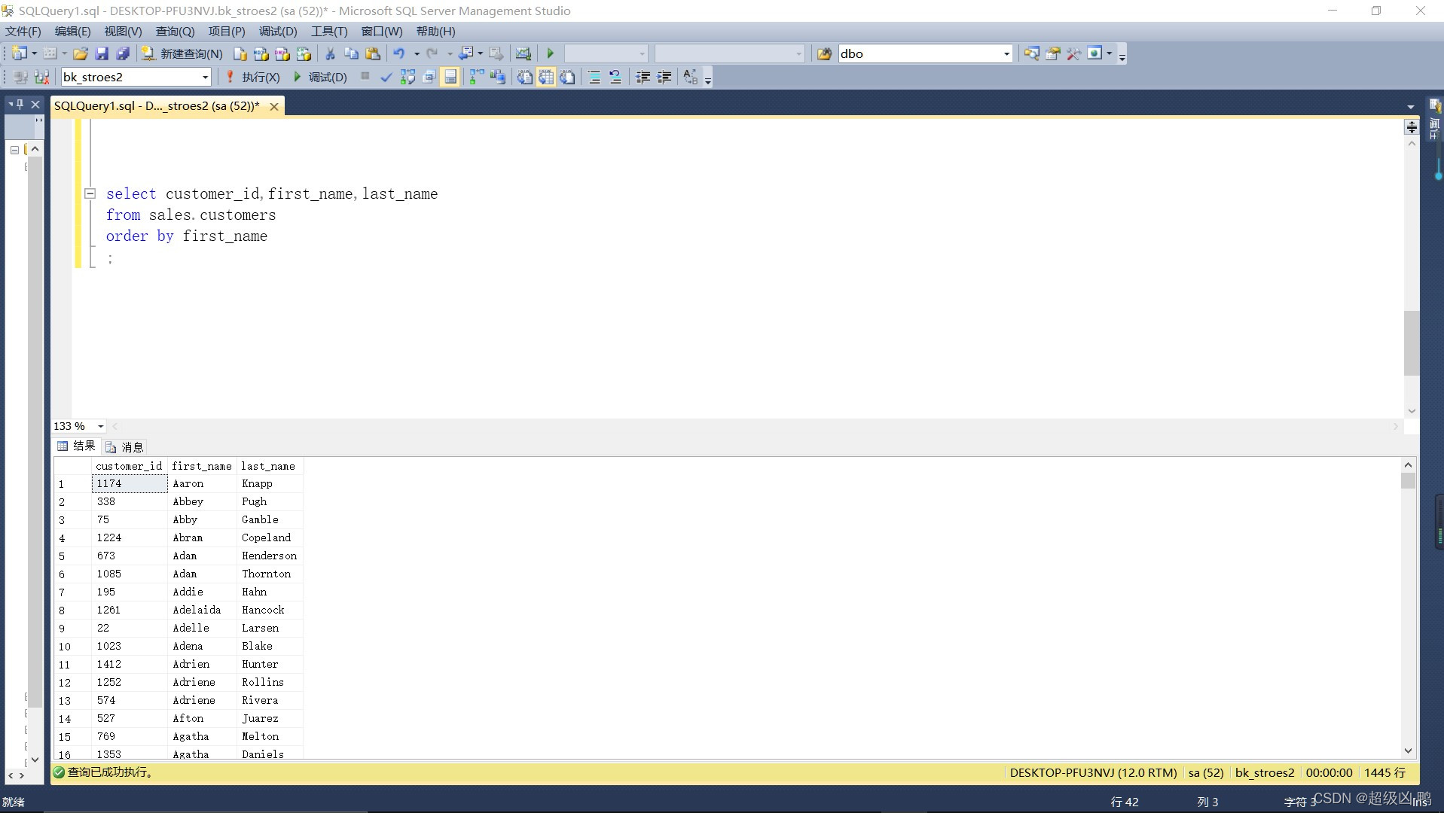Click the Database Engine Query icon
1444x813 pixels.
point(240,53)
